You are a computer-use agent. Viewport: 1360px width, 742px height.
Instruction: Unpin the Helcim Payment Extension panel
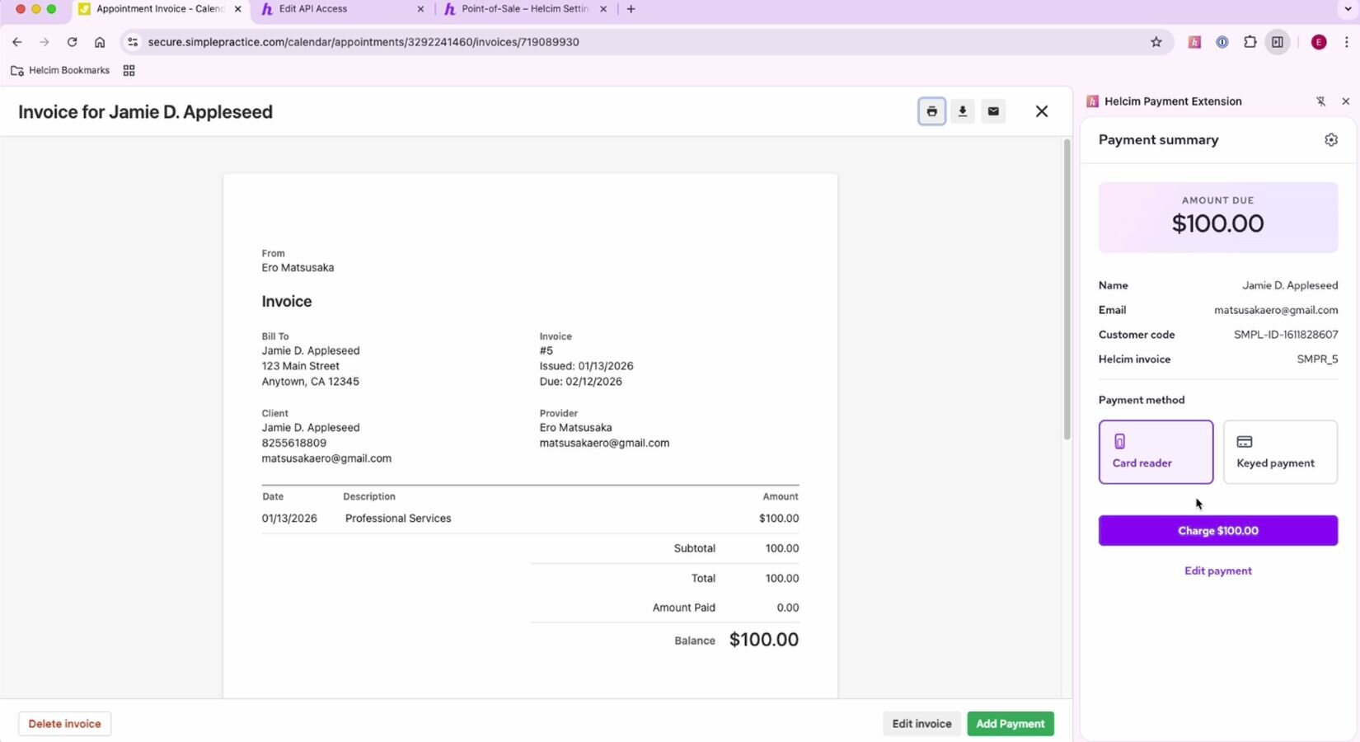click(1320, 101)
